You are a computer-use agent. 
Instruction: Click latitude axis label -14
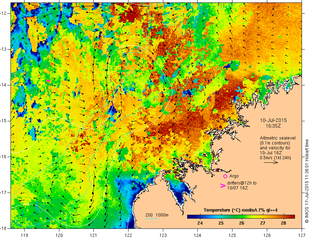click(x=4, y=85)
